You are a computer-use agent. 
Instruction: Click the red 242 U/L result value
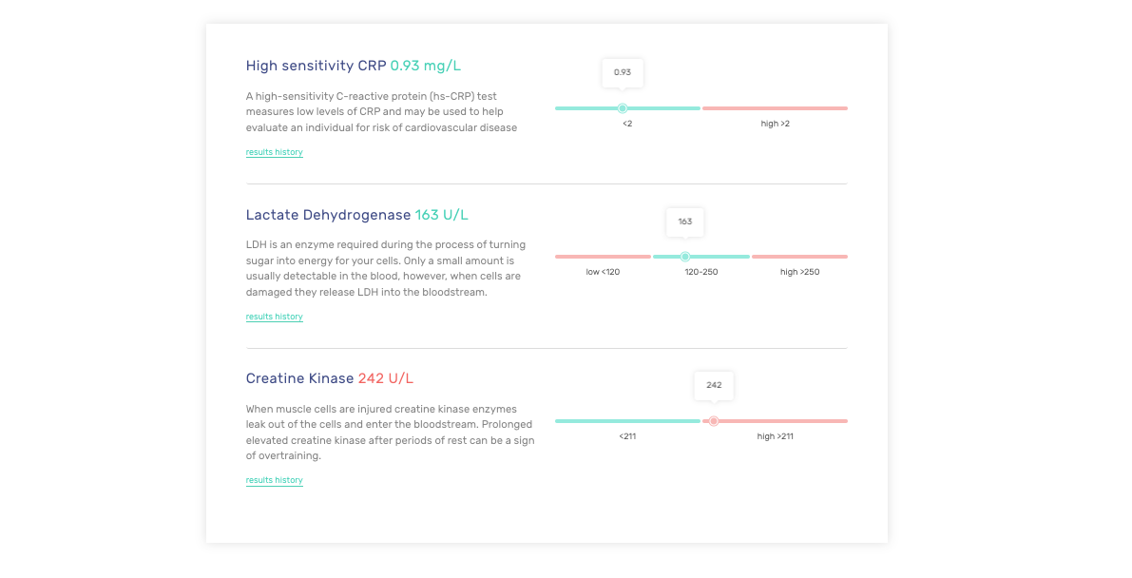(385, 378)
